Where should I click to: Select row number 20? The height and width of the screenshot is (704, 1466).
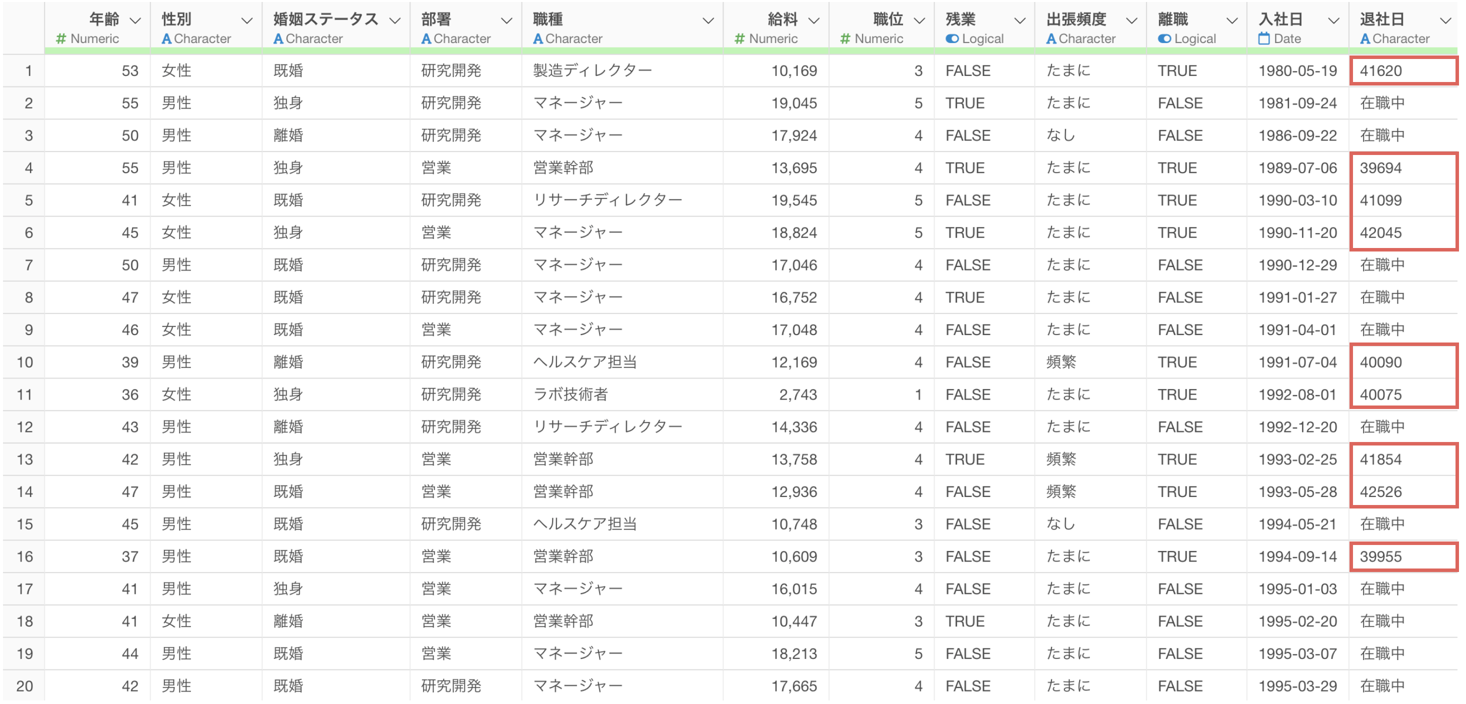point(24,686)
